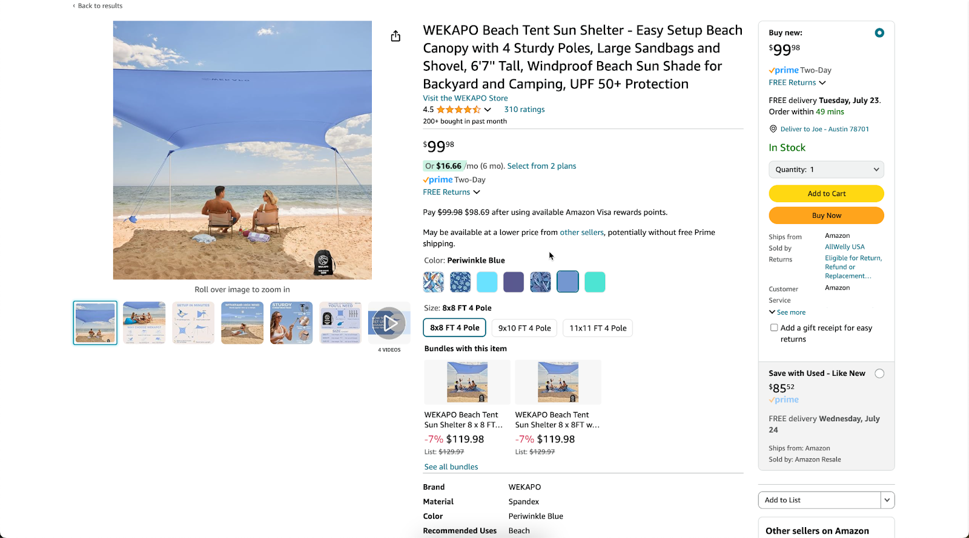This screenshot has height=538, width=969.
Task: Click the Prime badge under the price
Action: (437, 180)
